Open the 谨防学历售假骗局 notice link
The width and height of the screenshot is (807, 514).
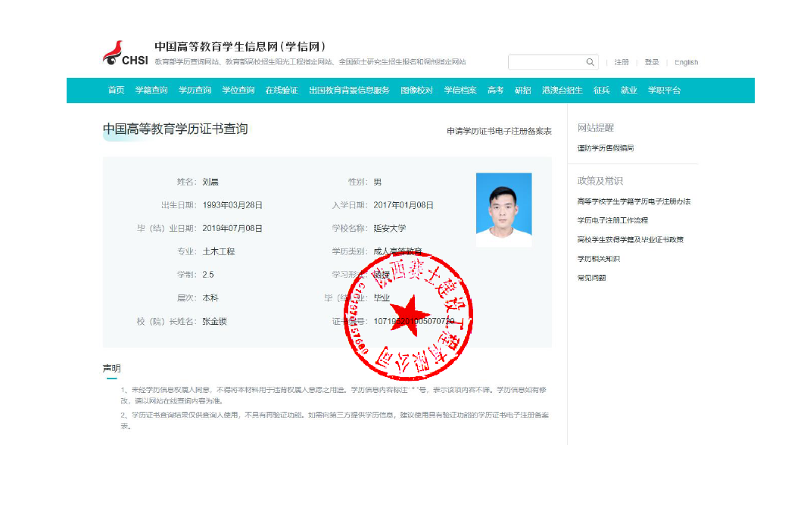(605, 148)
